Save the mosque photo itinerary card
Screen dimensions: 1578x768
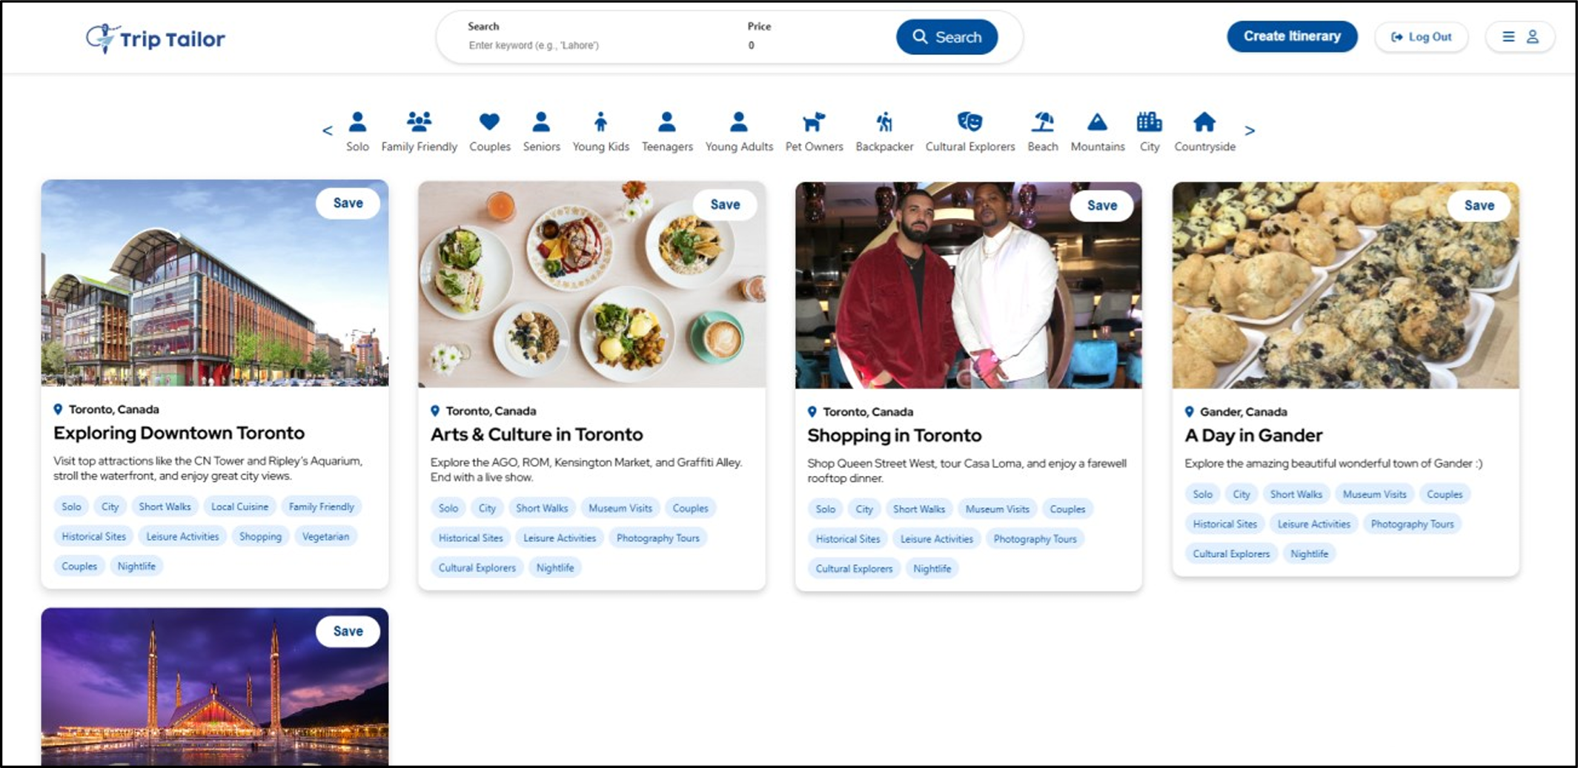[348, 632]
